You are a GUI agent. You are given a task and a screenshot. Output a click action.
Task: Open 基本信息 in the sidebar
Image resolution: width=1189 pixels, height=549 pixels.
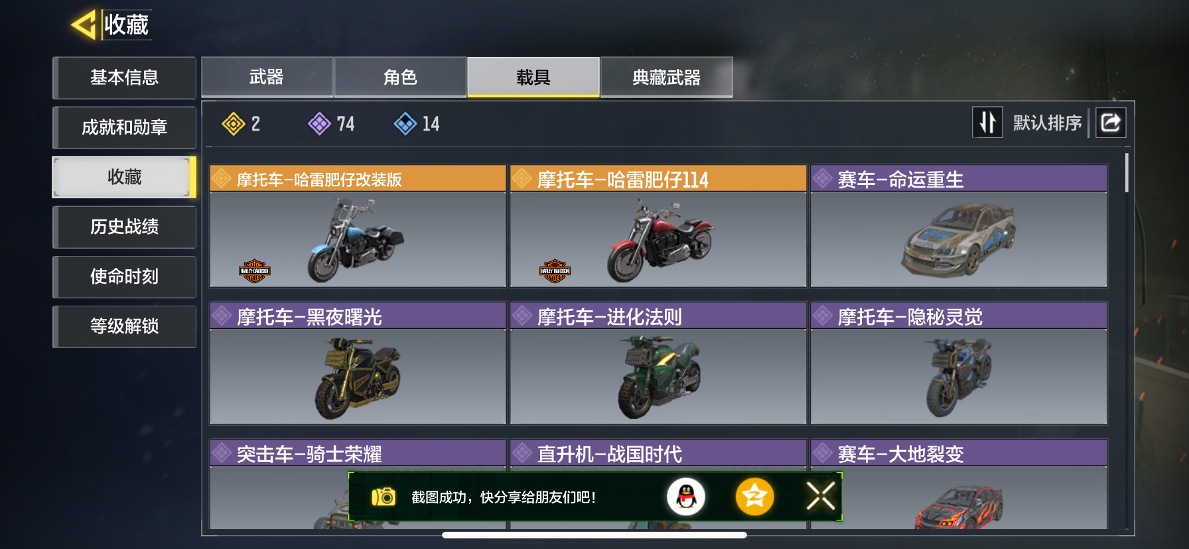pos(124,78)
